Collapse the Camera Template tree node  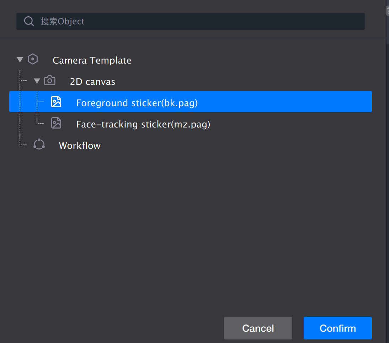pos(20,60)
